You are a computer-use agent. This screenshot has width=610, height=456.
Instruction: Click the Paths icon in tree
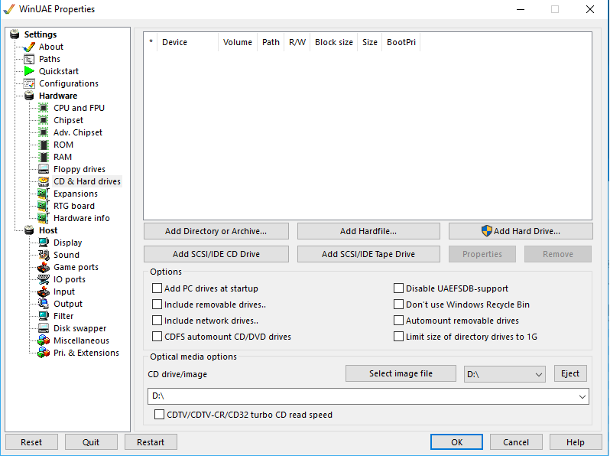coord(29,59)
